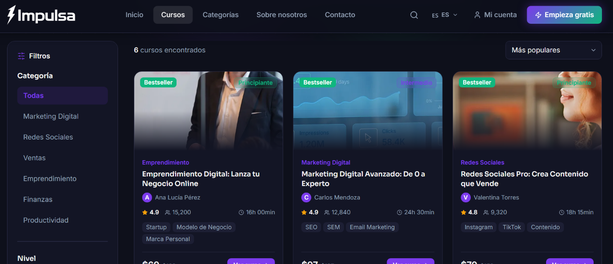Viewport: 613px width, 264px height.
Task: Open Marketing Digital Avanzado course thumbnail
Action: [x=368, y=111]
